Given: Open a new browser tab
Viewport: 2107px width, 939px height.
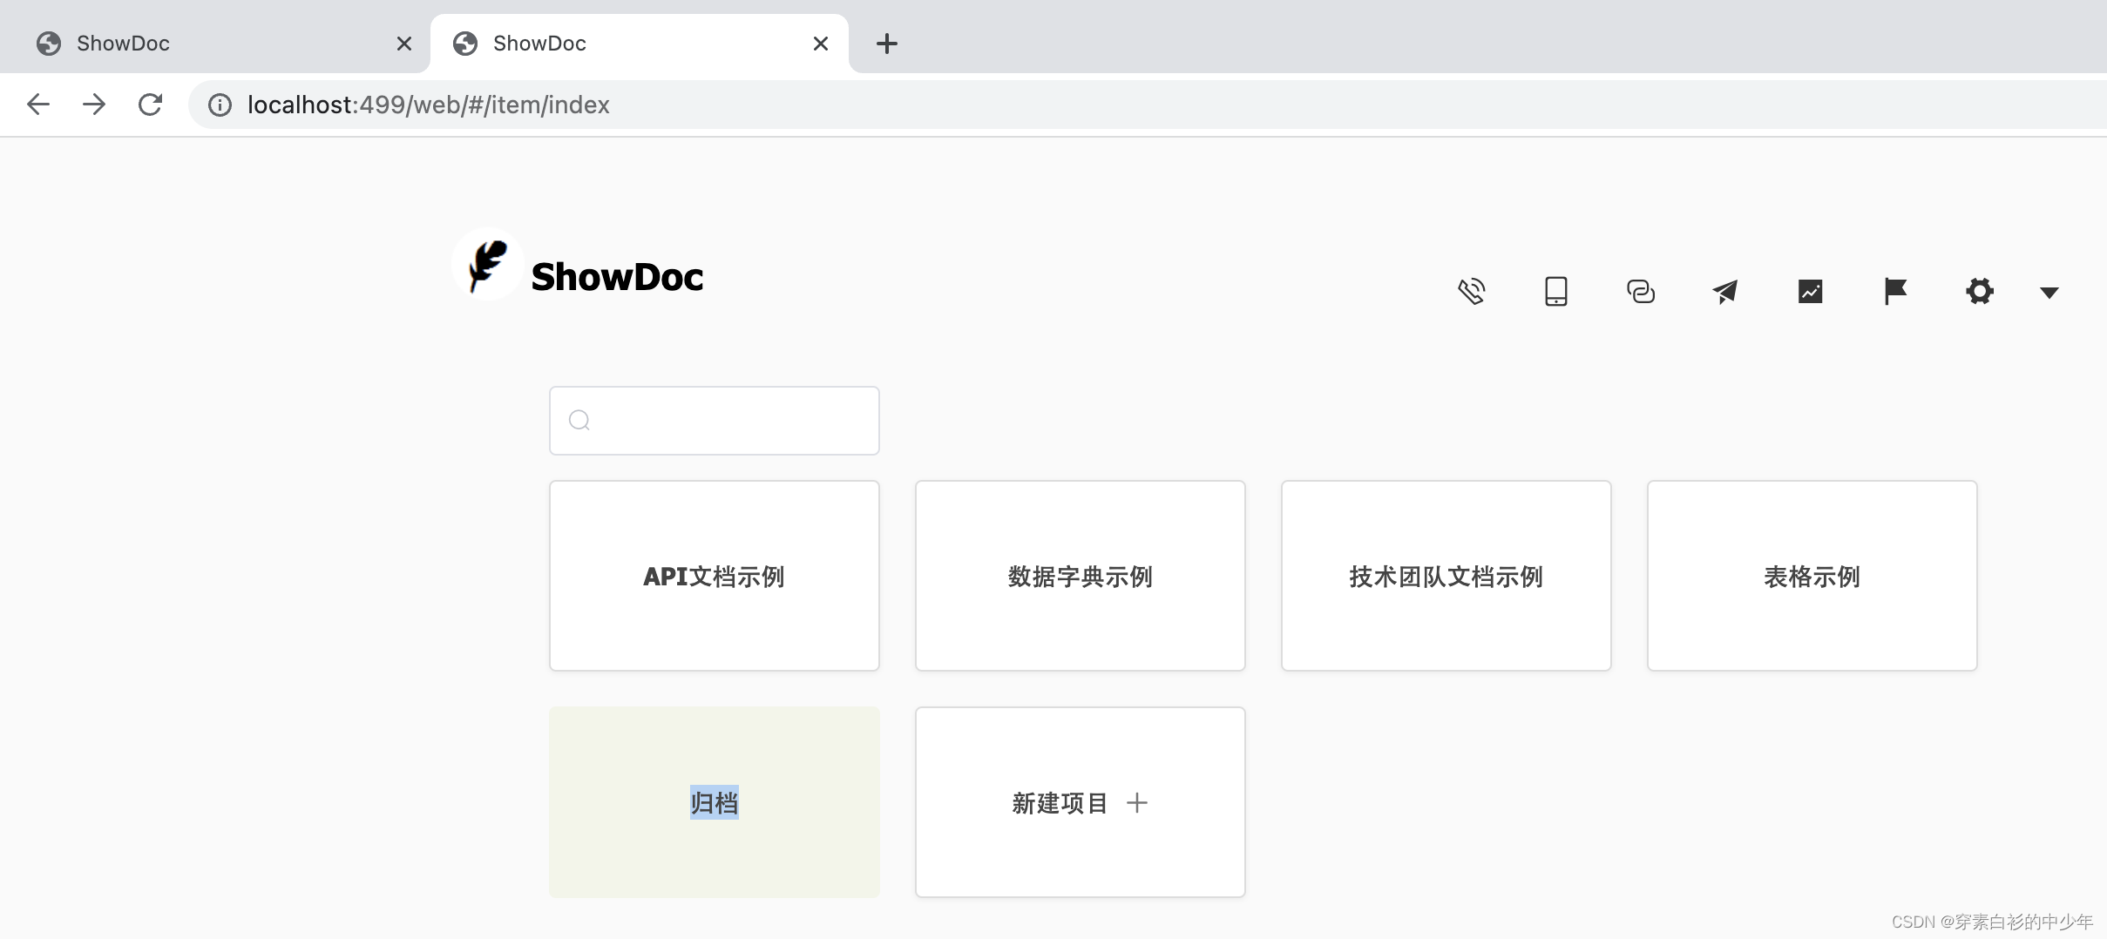Looking at the screenshot, I should pos(886,43).
